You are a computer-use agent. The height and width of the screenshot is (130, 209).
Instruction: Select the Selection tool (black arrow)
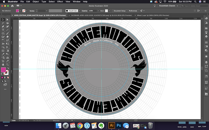pos(3,20)
